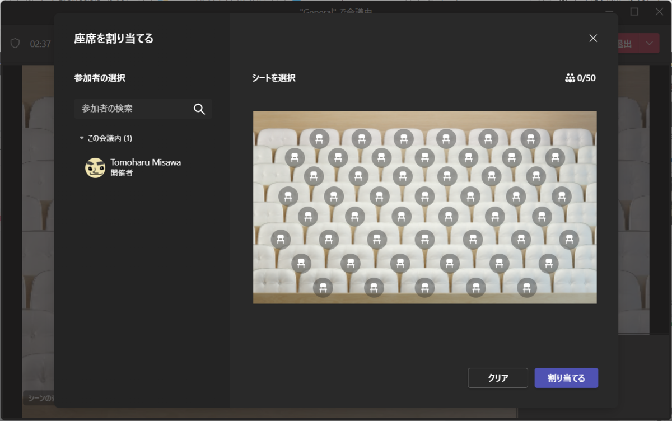Click the 02:37 meeting timer
This screenshot has height=421, width=672.
pos(40,44)
